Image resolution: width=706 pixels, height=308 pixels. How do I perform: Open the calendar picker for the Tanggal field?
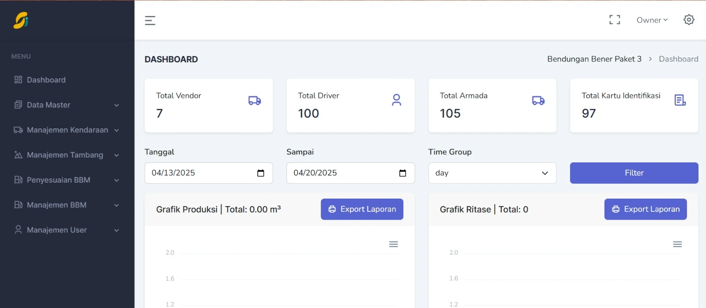[x=261, y=173]
